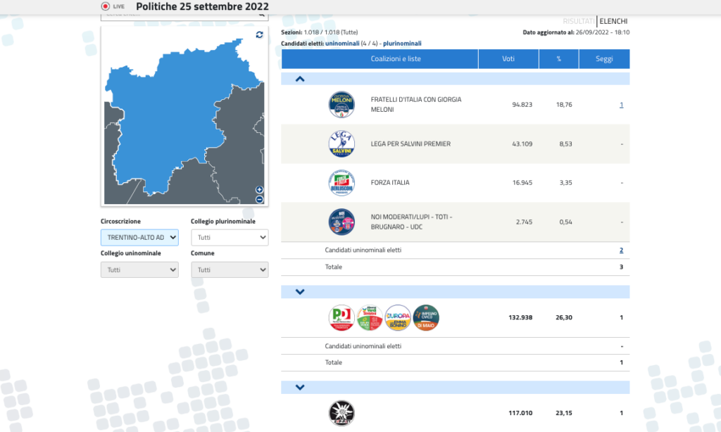Click the NOI MODERATI/LUPI - TOTI list name

(x=411, y=222)
